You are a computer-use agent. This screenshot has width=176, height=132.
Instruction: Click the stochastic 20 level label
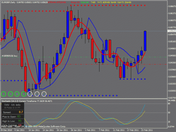pyautogui.click(x=169, y=122)
